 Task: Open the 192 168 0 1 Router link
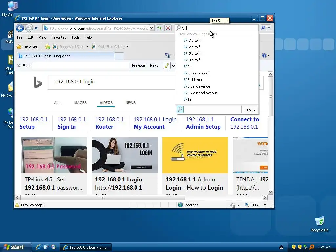[110, 123]
